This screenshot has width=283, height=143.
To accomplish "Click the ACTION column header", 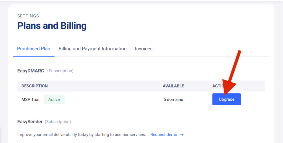I will (218, 86).
